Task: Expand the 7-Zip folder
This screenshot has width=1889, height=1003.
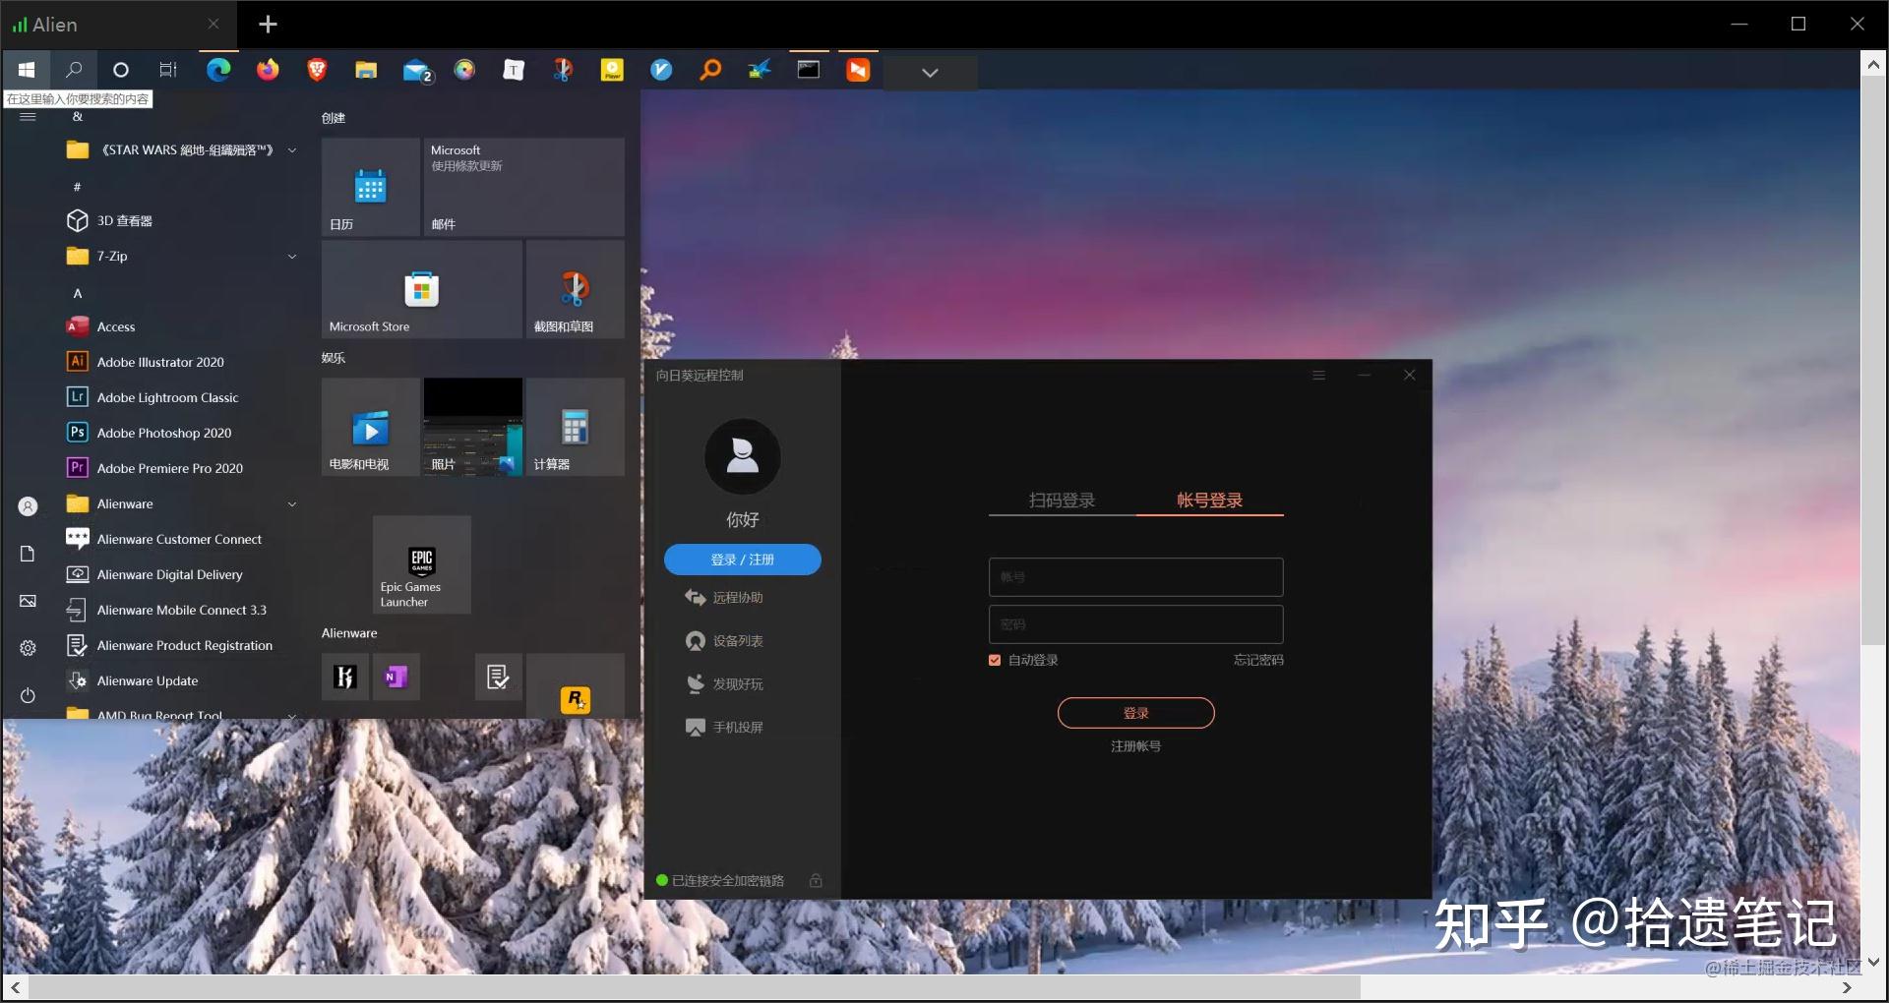Action: [291, 257]
